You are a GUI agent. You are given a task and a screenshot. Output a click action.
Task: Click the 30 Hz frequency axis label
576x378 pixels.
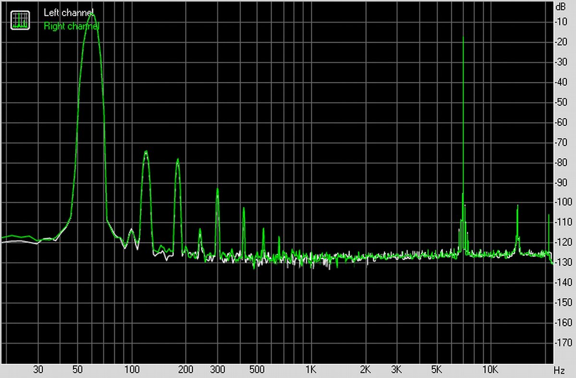point(38,370)
